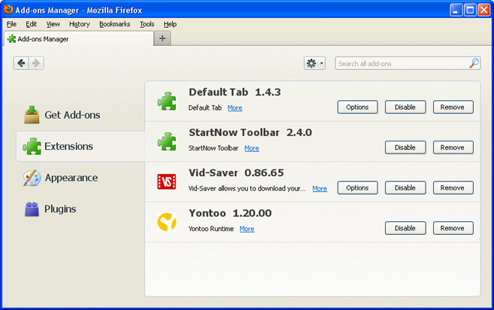Open More details for Default Tab
The image size is (494, 310).
point(235,108)
